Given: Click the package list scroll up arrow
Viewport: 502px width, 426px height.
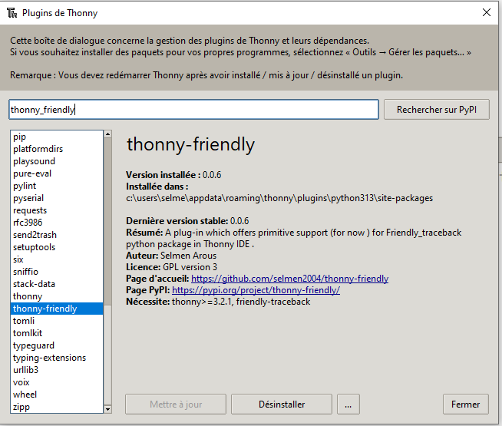Looking at the screenshot, I should click(x=108, y=134).
